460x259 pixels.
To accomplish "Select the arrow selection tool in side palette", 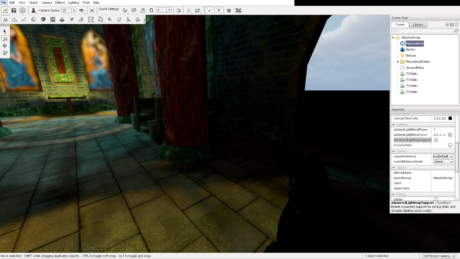I will point(5,31).
